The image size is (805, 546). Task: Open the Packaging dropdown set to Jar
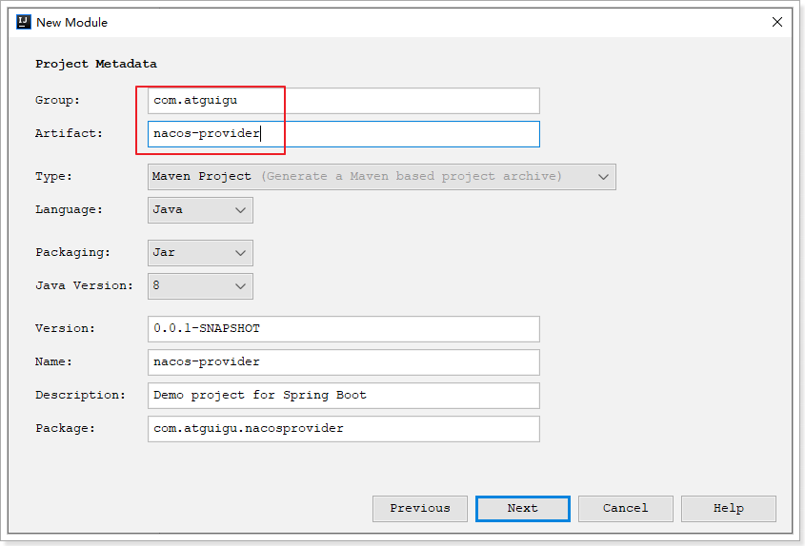200,253
